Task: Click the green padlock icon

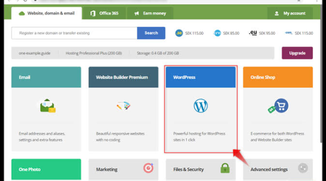Action: 225,168
